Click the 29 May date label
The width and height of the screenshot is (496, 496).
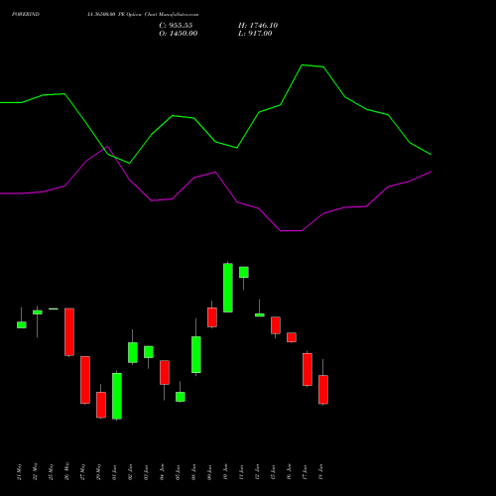click(x=98, y=472)
